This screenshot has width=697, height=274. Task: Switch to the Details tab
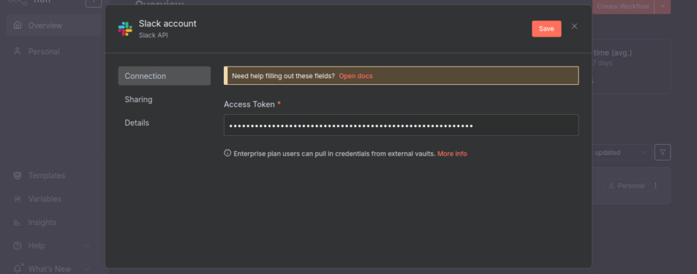137,123
